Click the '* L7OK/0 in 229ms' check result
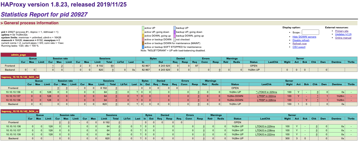Viewport: 359px width, 142px height. click(x=266, y=92)
